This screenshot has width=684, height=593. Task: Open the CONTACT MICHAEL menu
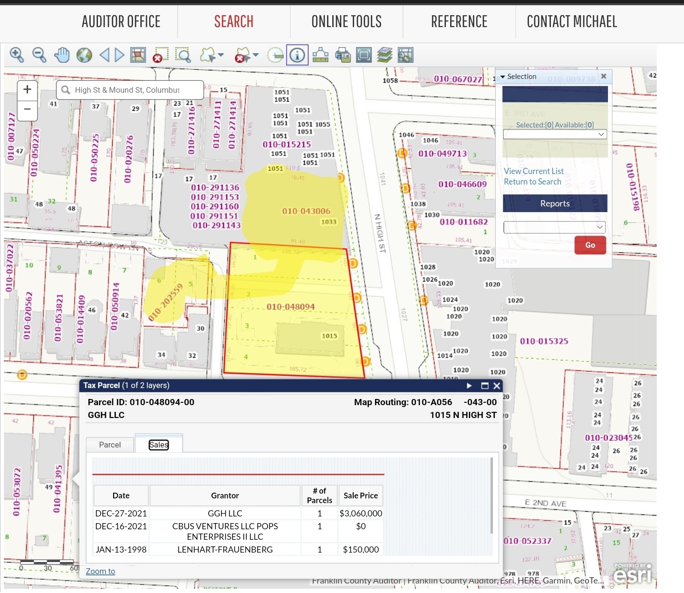[572, 21]
